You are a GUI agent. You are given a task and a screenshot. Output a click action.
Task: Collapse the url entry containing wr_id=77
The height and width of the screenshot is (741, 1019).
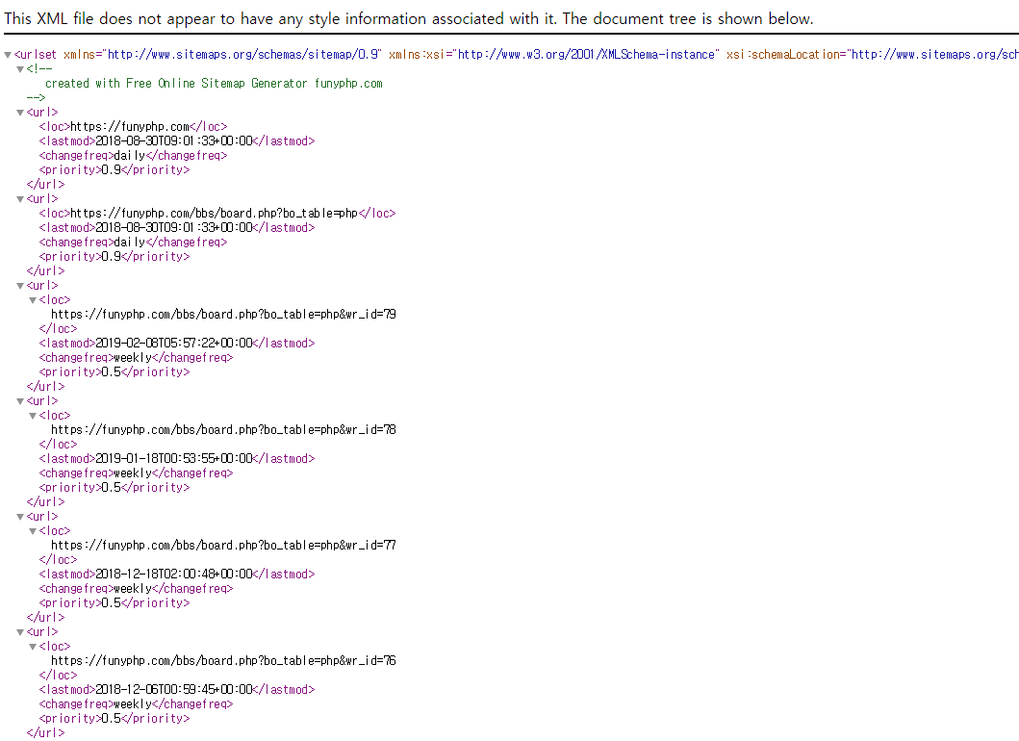20,517
